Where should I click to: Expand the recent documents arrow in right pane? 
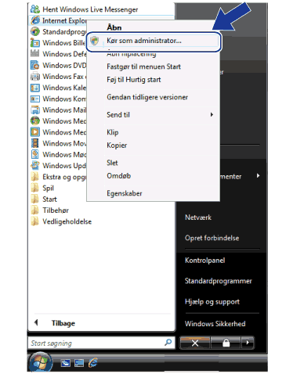pyautogui.click(x=258, y=176)
